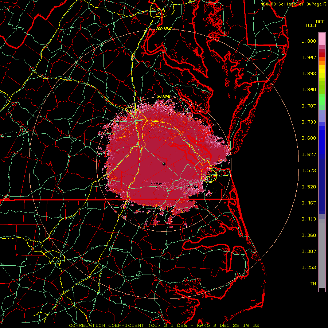Click the 0.520 scale value
The width and height of the screenshot is (328, 328).
click(x=309, y=187)
